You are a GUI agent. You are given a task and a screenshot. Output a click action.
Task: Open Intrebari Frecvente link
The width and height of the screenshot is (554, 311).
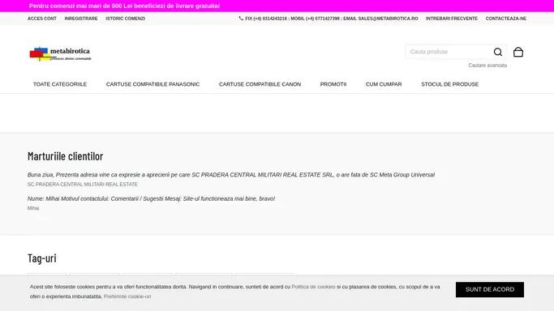click(452, 19)
